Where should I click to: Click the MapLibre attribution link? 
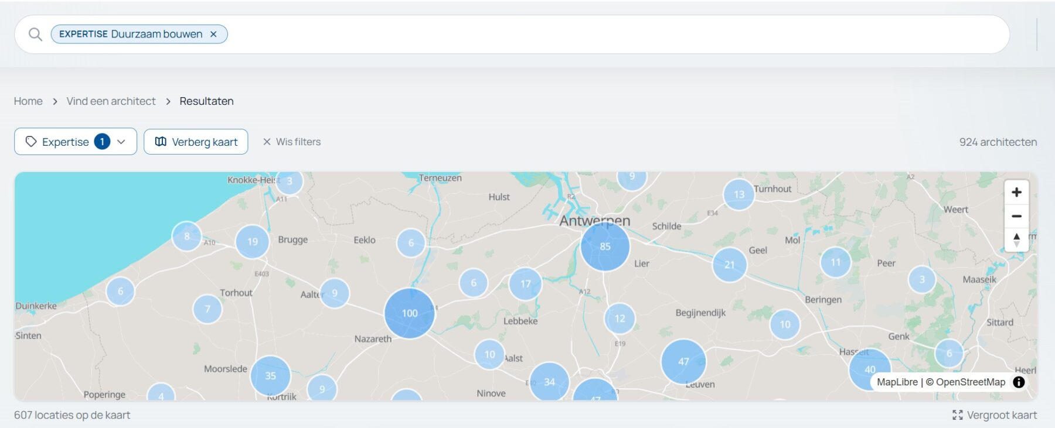pyautogui.click(x=897, y=382)
